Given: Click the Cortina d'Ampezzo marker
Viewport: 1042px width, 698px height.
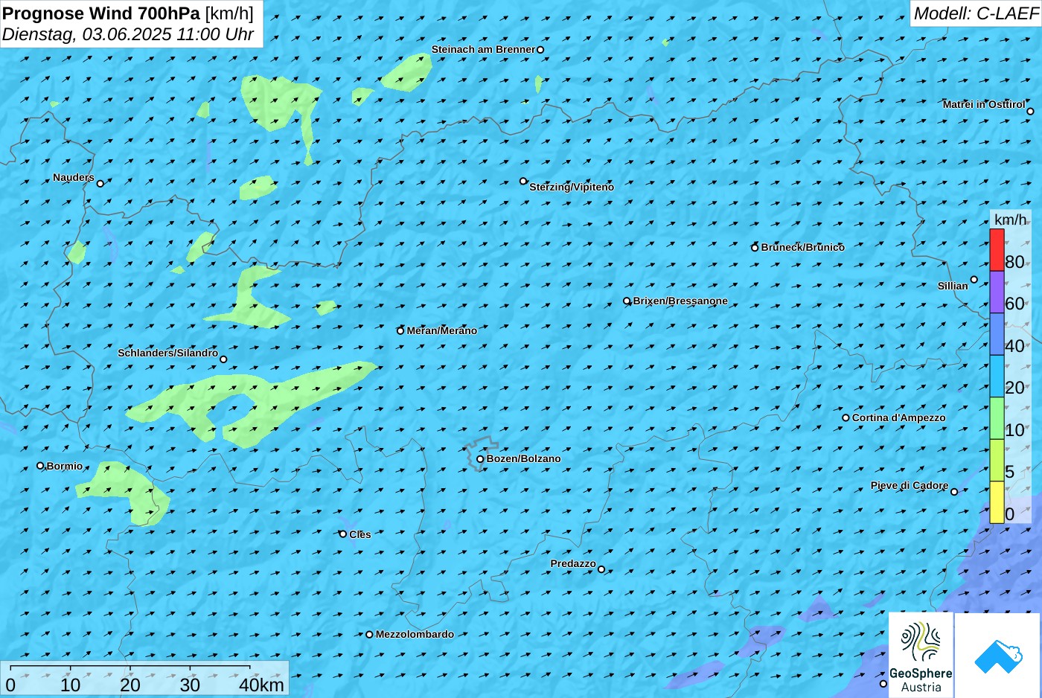Looking at the screenshot, I should point(846,417).
